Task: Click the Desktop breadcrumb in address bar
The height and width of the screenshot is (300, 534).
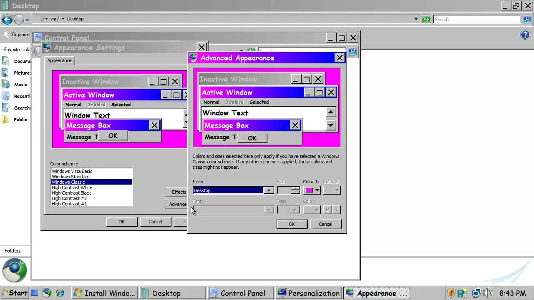Action: (x=75, y=19)
